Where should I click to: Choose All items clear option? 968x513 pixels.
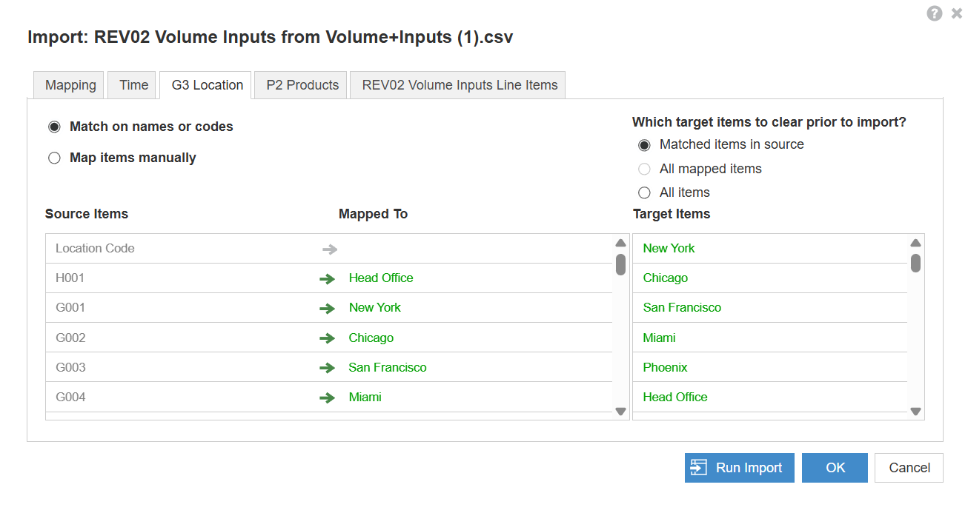click(644, 192)
